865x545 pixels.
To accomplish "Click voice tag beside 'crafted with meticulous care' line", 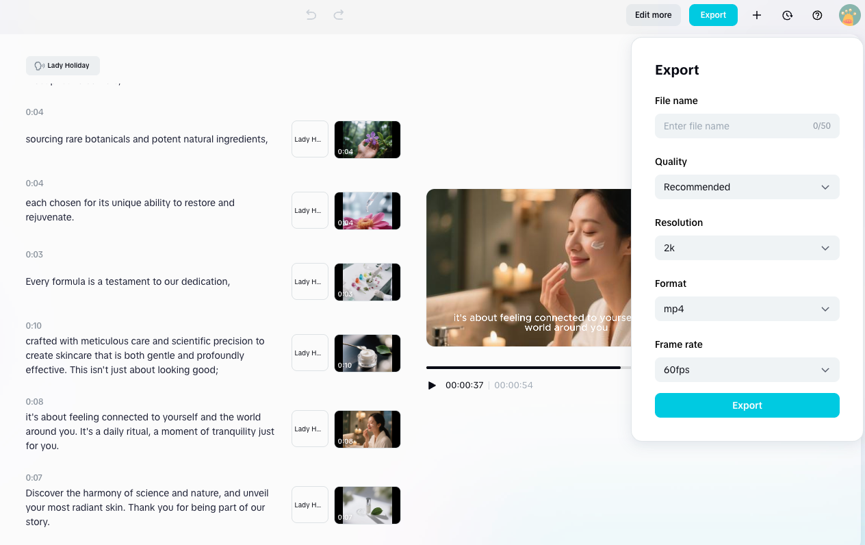I will 310,353.
